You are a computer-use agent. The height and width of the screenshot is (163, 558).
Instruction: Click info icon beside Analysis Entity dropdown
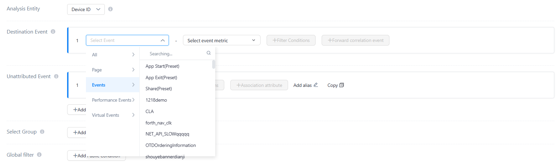(110, 9)
